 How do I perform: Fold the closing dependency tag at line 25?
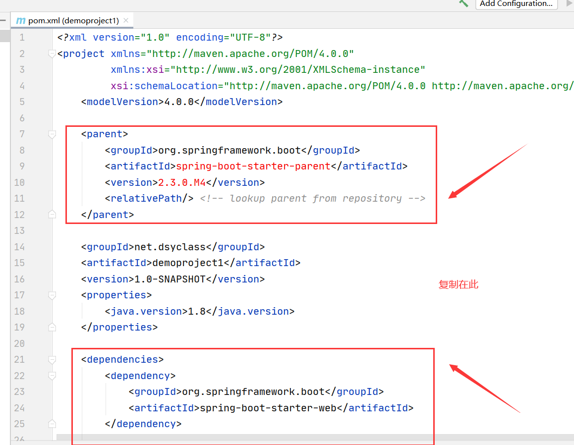[x=52, y=424]
